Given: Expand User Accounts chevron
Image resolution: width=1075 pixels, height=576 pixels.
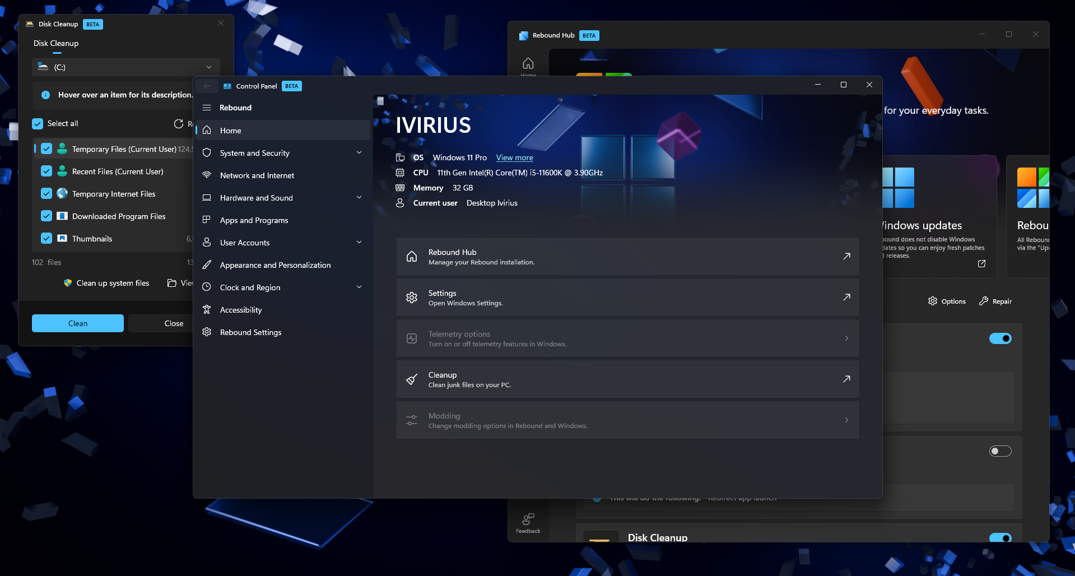Looking at the screenshot, I should click(x=359, y=242).
